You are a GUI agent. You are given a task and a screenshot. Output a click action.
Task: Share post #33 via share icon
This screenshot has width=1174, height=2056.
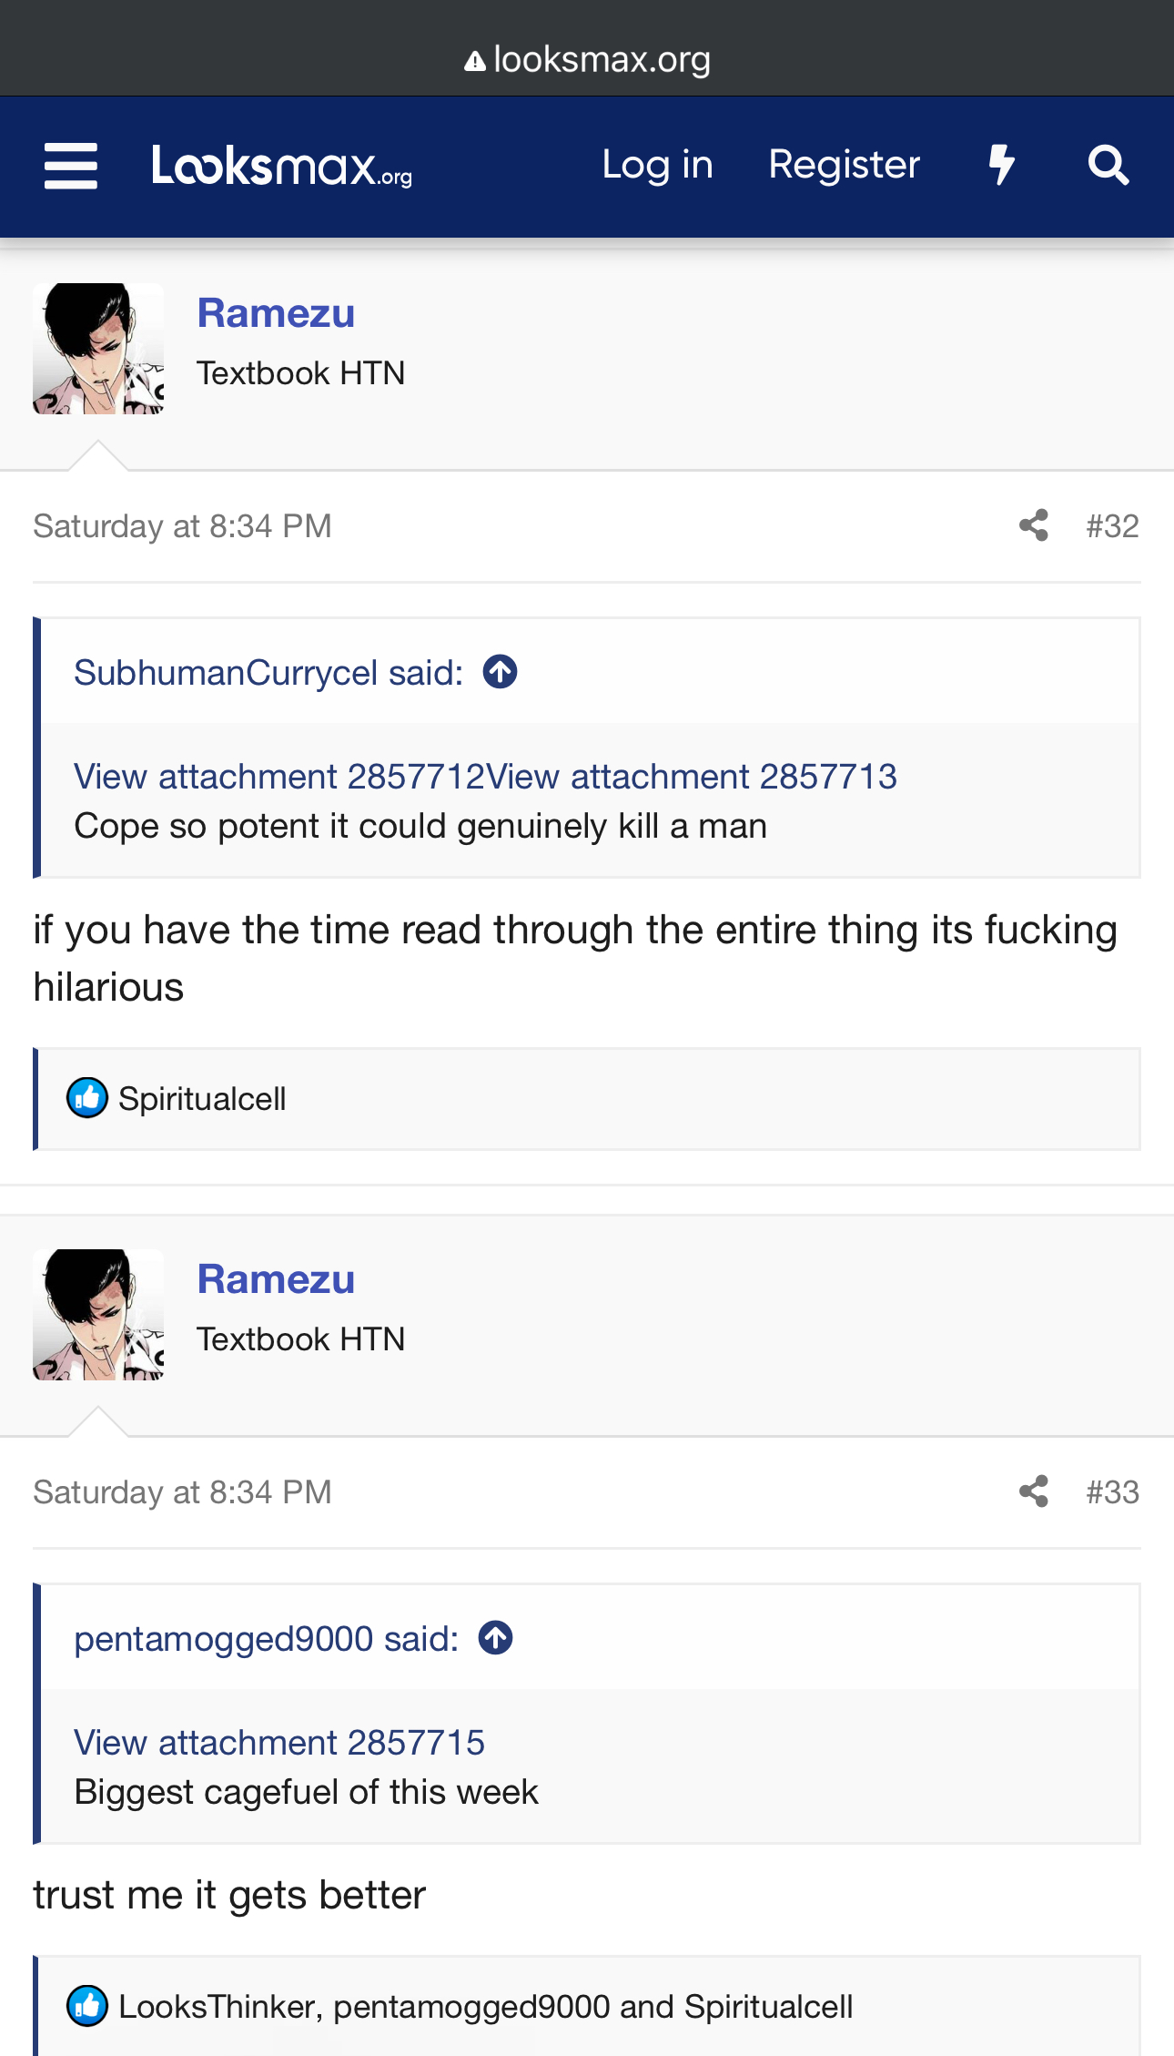(1033, 1491)
